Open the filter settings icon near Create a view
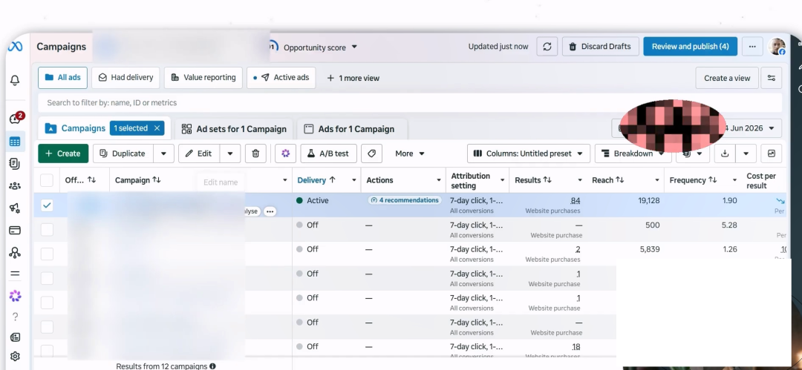The width and height of the screenshot is (802, 370). click(x=772, y=78)
